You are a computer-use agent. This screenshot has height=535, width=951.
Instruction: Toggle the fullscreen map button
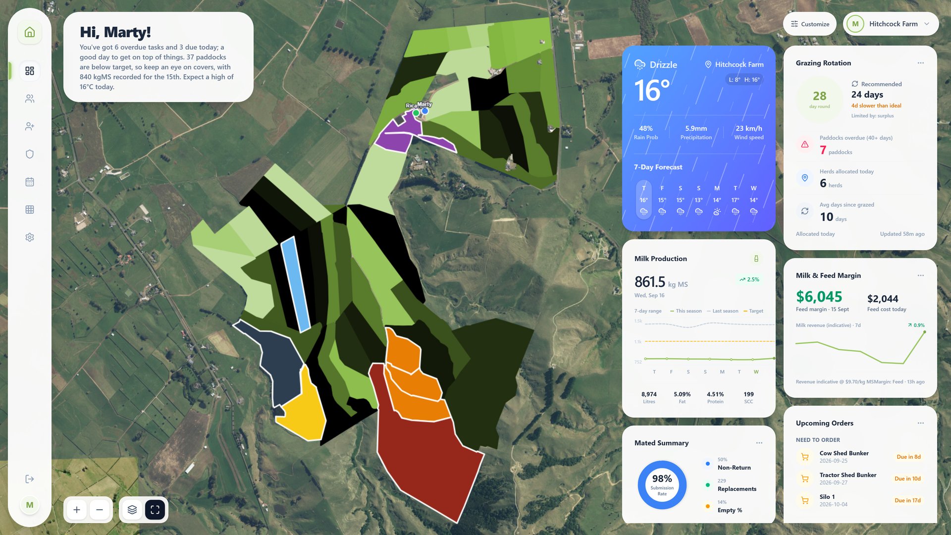coord(155,510)
